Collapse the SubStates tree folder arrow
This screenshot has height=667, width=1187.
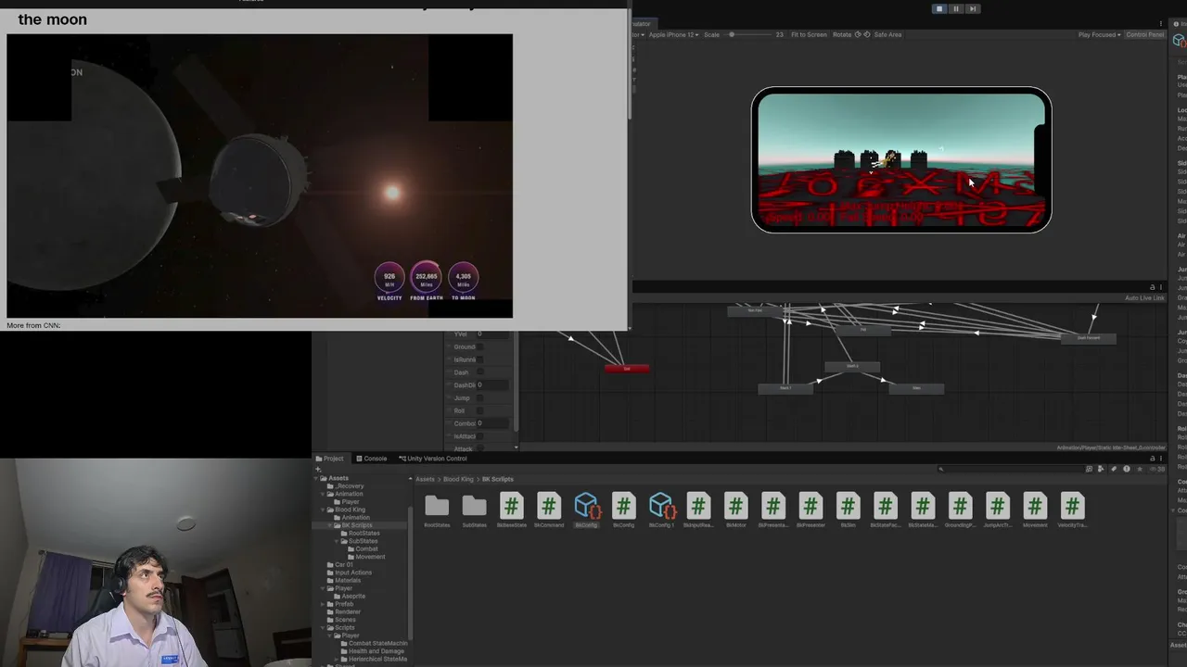(x=338, y=541)
